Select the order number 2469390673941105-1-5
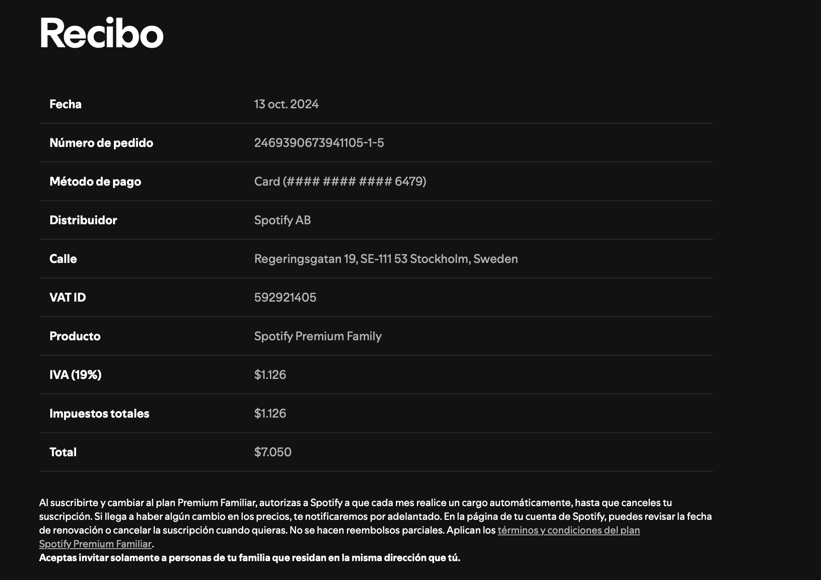 click(x=319, y=143)
